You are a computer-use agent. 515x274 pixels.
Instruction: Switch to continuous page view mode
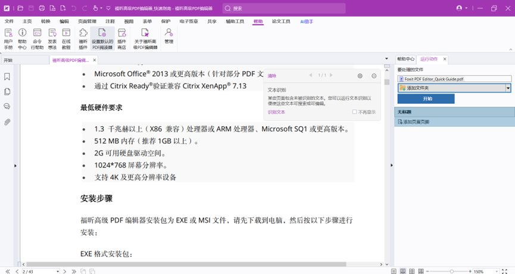coord(402,272)
